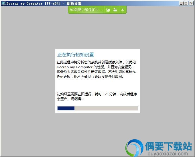Image resolution: width=195 pixels, height=157 pixels.
Task: Click the window title 初始设置 text
Action: point(74,3)
